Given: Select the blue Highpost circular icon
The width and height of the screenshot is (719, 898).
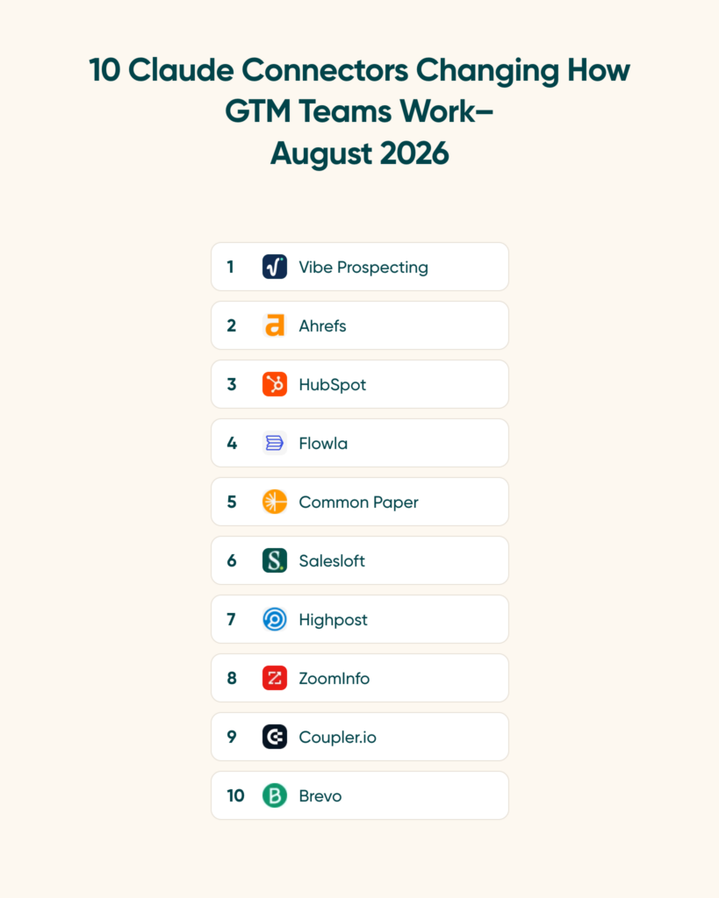Looking at the screenshot, I should click(x=275, y=620).
